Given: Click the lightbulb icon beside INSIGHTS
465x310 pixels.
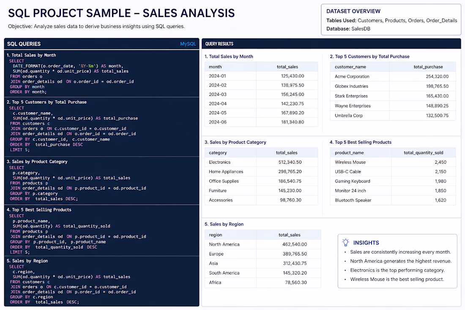Looking at the screenshot, I should click(345, 242).
